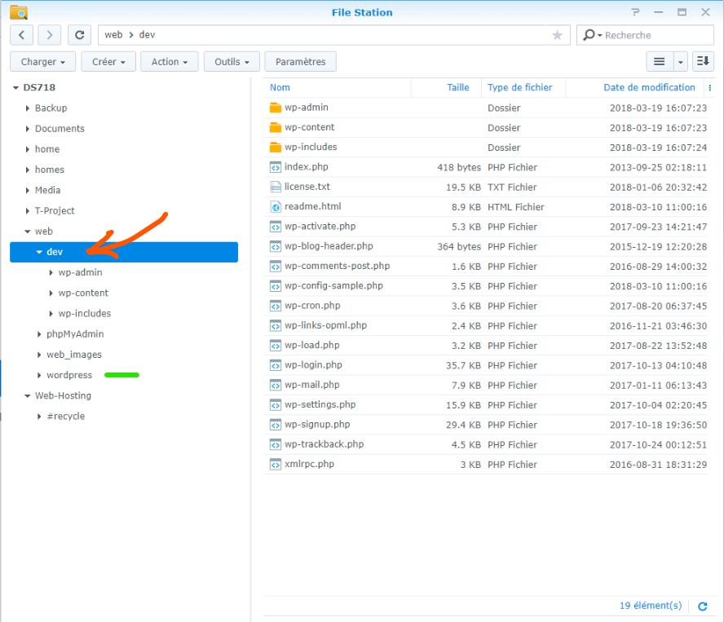Click the wp-trackback.php file icon
724x622 pixels.
click(276, 444)
